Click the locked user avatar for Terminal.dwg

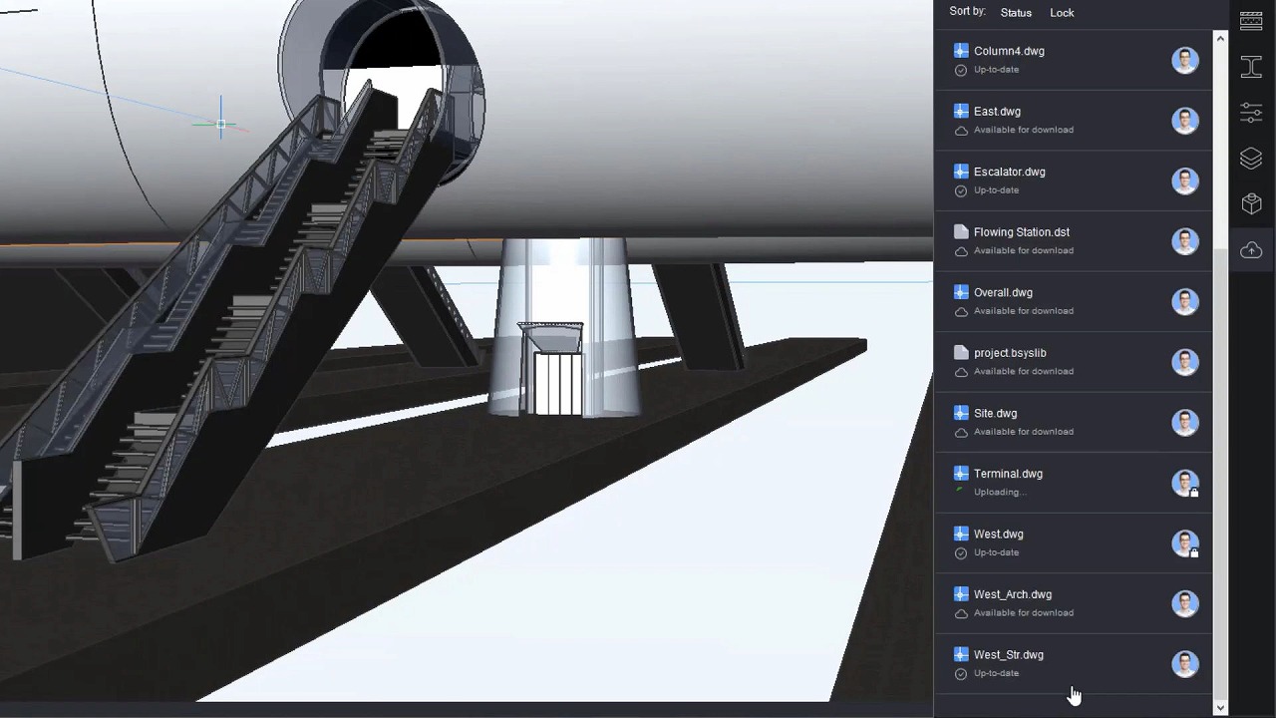click(1185, 484)
